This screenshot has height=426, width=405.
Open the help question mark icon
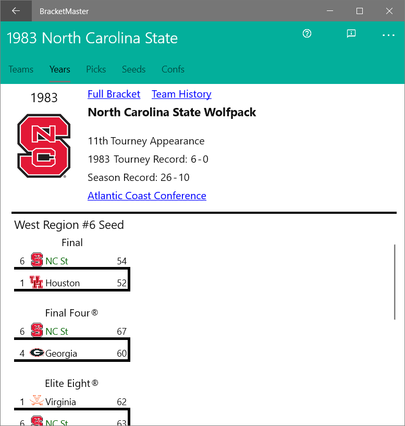pyautogui.click(x=307, y=34)
